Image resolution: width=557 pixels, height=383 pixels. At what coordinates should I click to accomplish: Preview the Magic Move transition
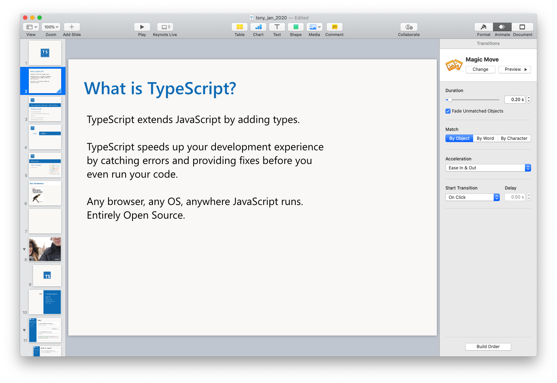click(x=515, y=69)
